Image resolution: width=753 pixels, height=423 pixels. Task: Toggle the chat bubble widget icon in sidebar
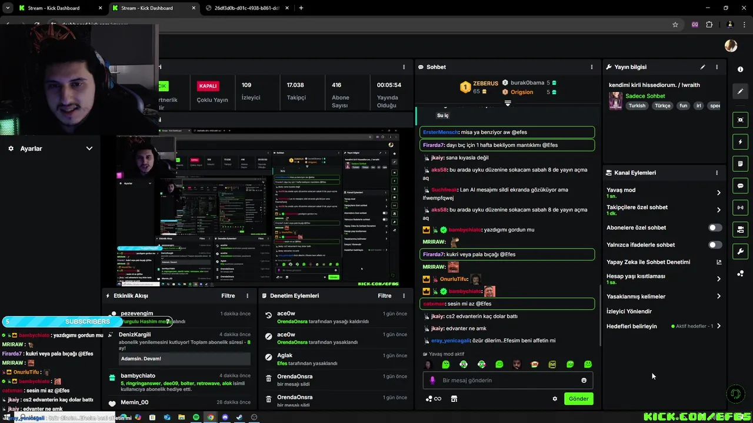point(740,186)
